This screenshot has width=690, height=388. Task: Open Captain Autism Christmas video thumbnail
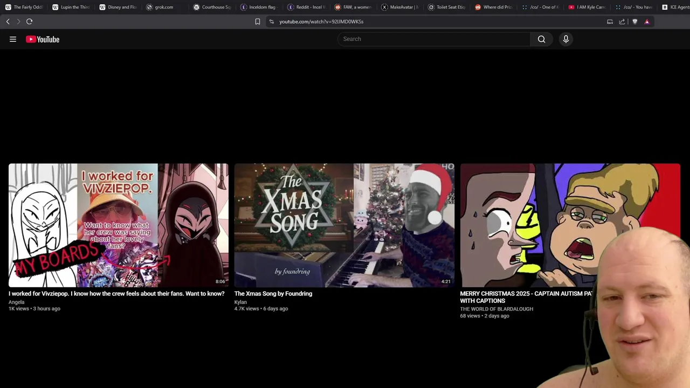coord(570,225)
